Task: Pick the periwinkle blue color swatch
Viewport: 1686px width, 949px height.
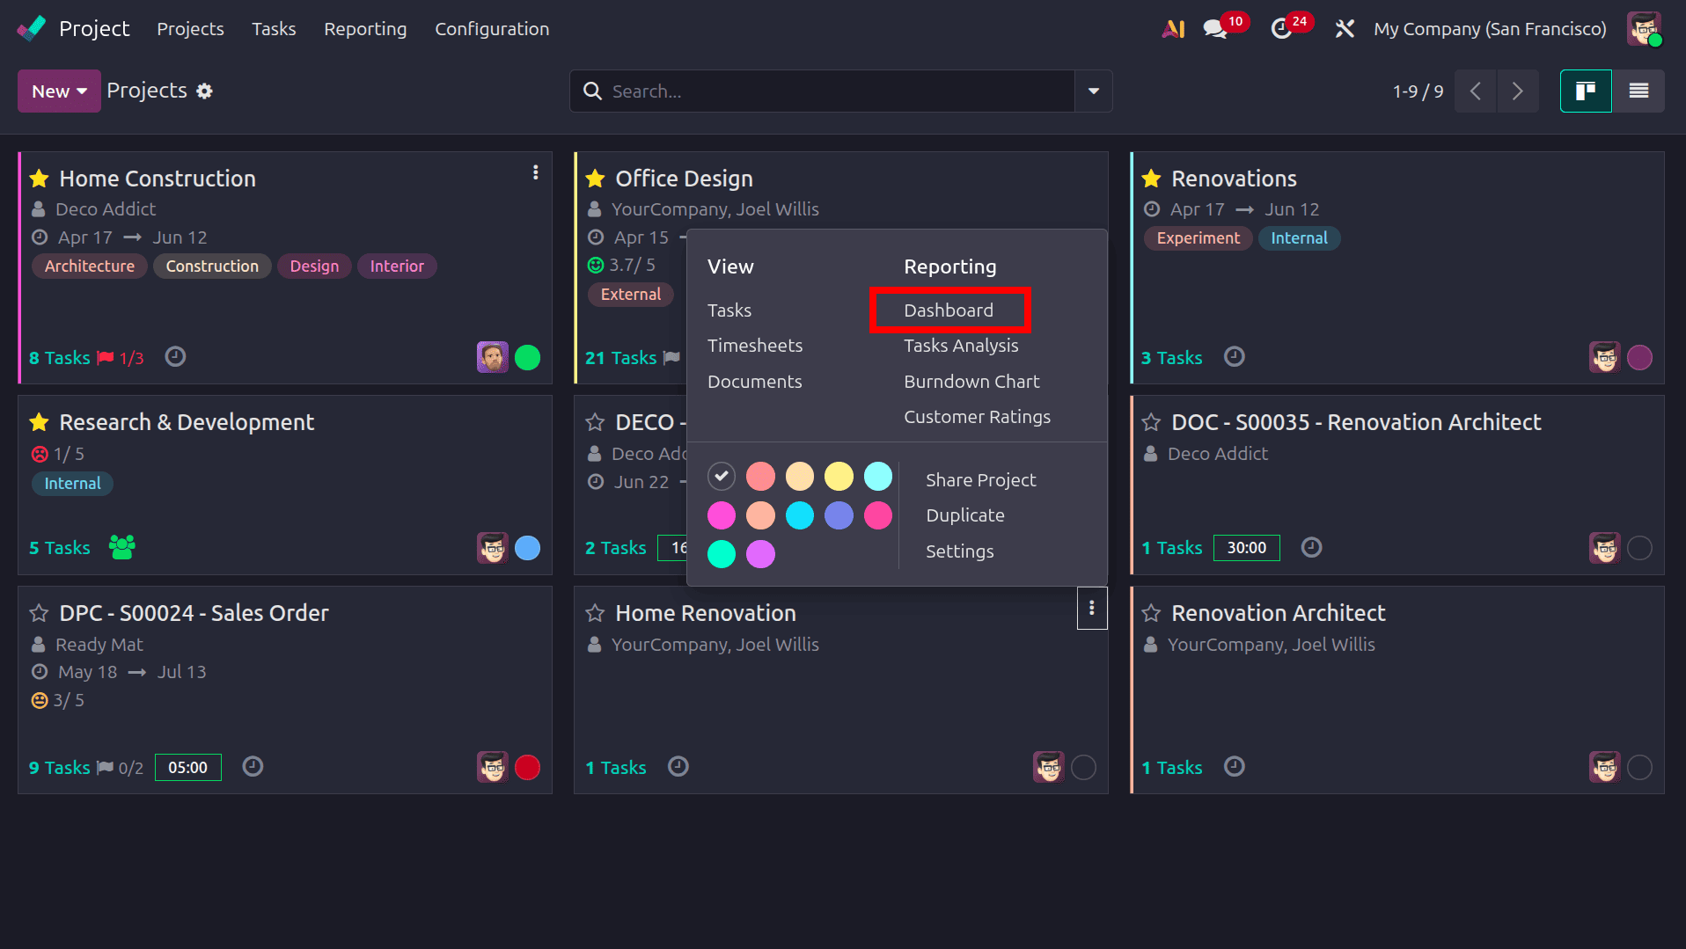Action: pos(839,515)
